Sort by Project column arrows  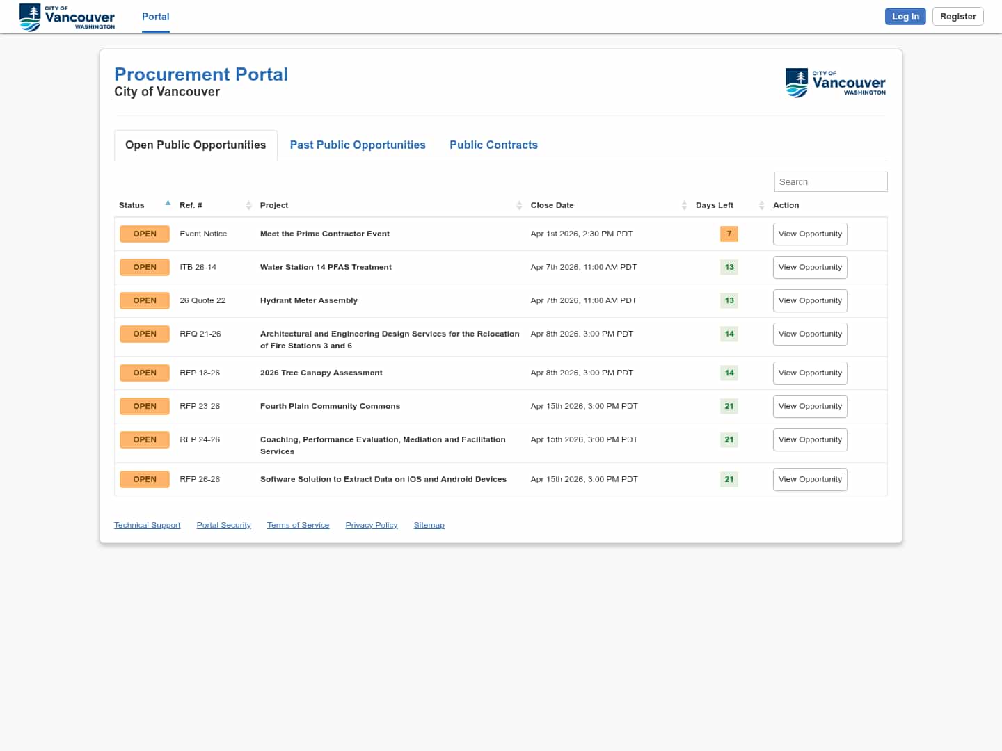coord(519,205)
